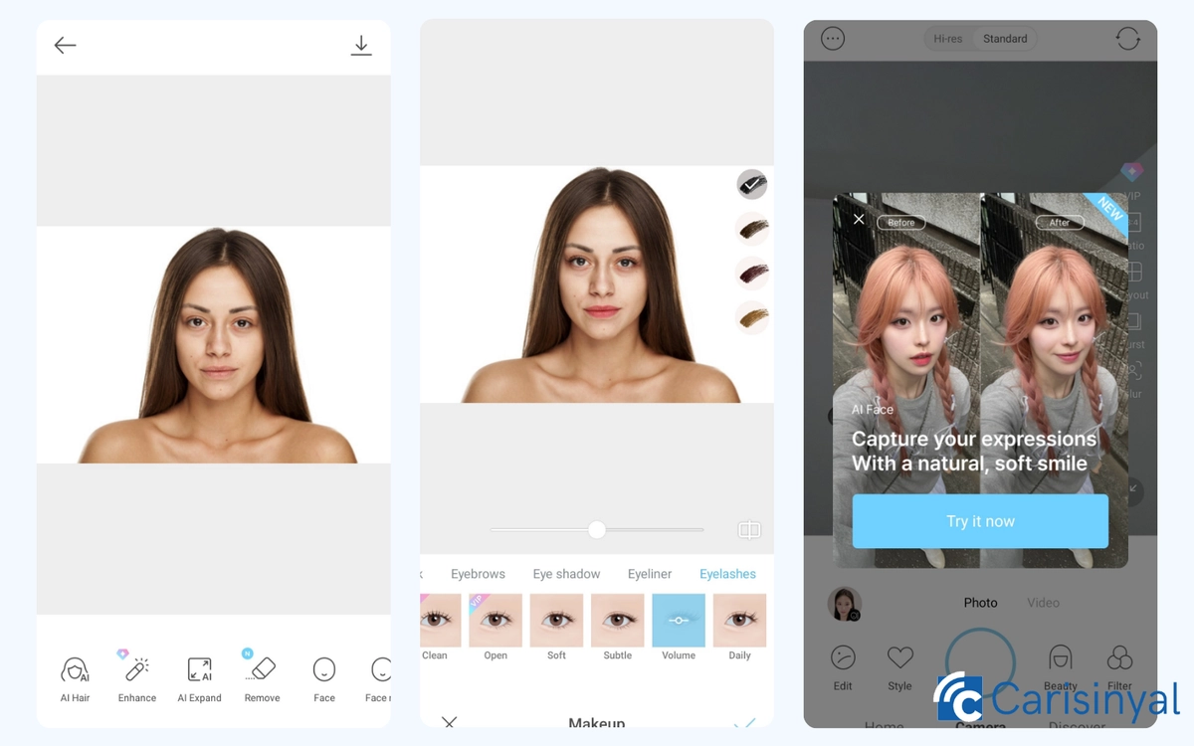The width and height of the screenshot is (1194, 746).
Task: Select the Soft eyelash style thumbnail
Action: pos(556,622)
